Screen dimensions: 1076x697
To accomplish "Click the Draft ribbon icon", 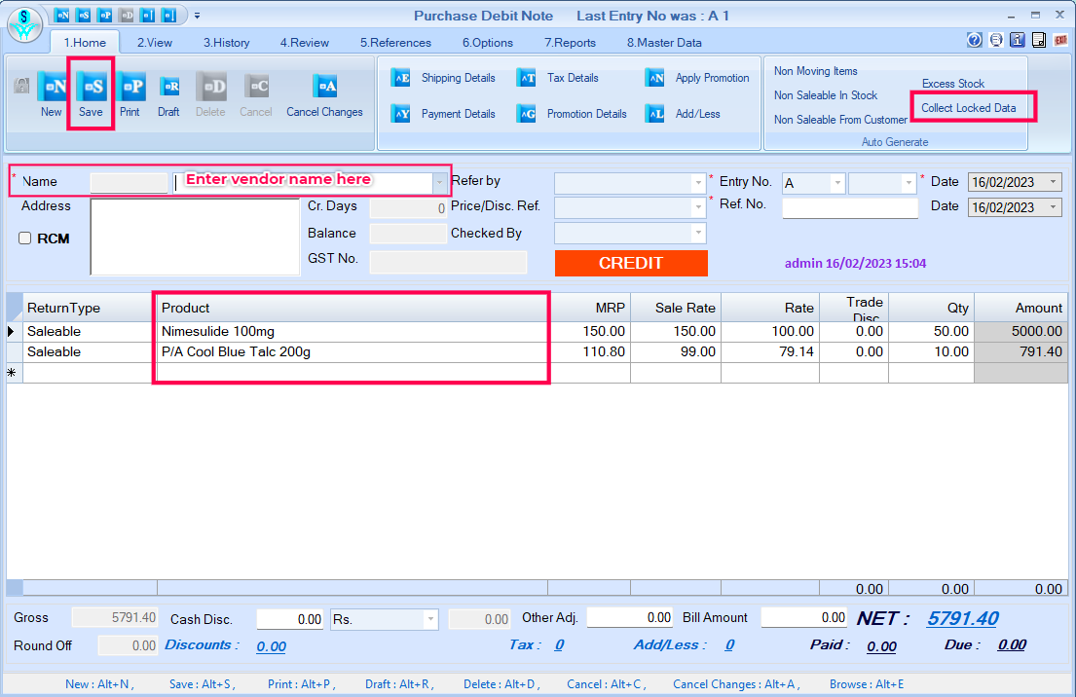I will click(x=168, y=88).
